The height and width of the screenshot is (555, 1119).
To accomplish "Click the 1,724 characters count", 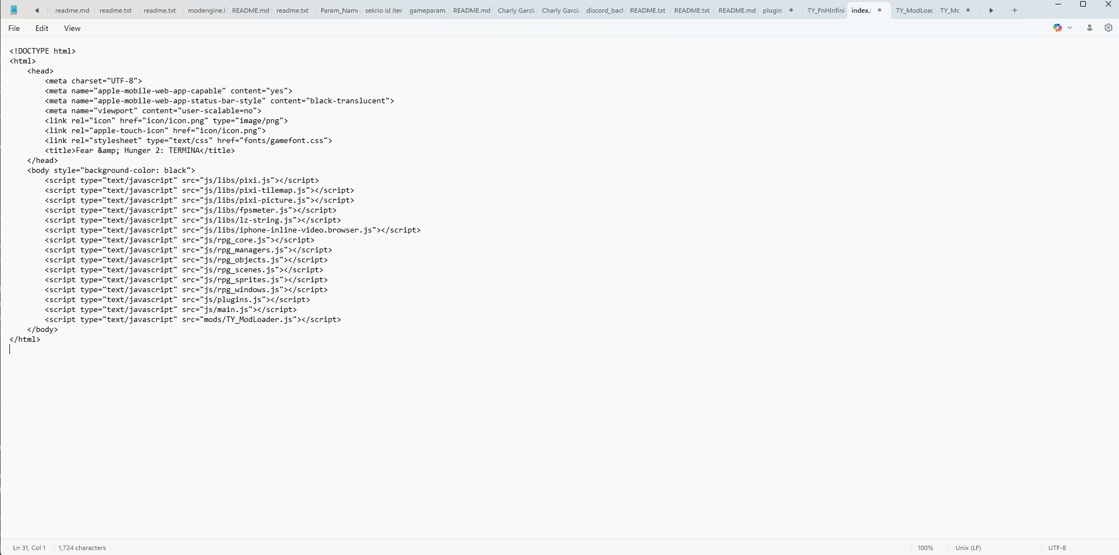I will [82, 548].
